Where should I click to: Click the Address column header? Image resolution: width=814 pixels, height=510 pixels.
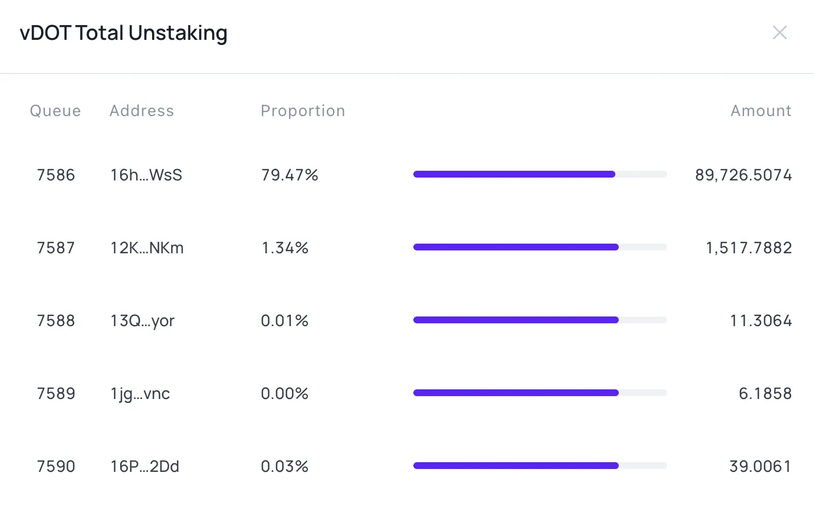142,110
